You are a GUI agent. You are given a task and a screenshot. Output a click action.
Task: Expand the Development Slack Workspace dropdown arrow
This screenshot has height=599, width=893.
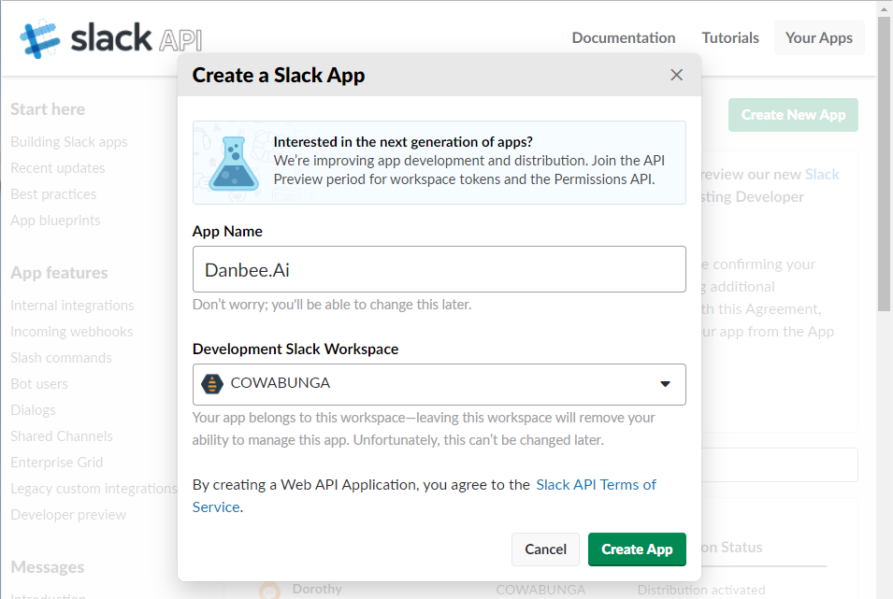(x=665, y=384)
